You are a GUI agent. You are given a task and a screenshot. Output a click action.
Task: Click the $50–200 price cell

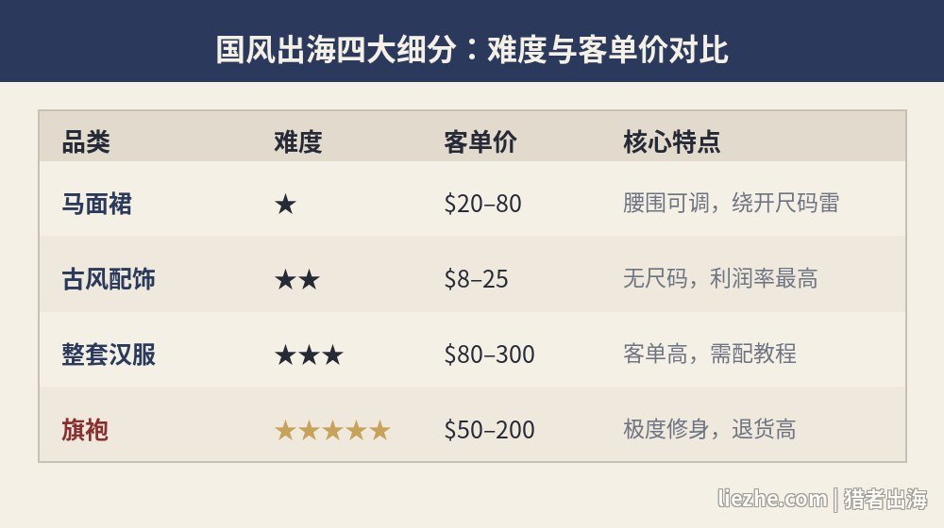(489, 430)
